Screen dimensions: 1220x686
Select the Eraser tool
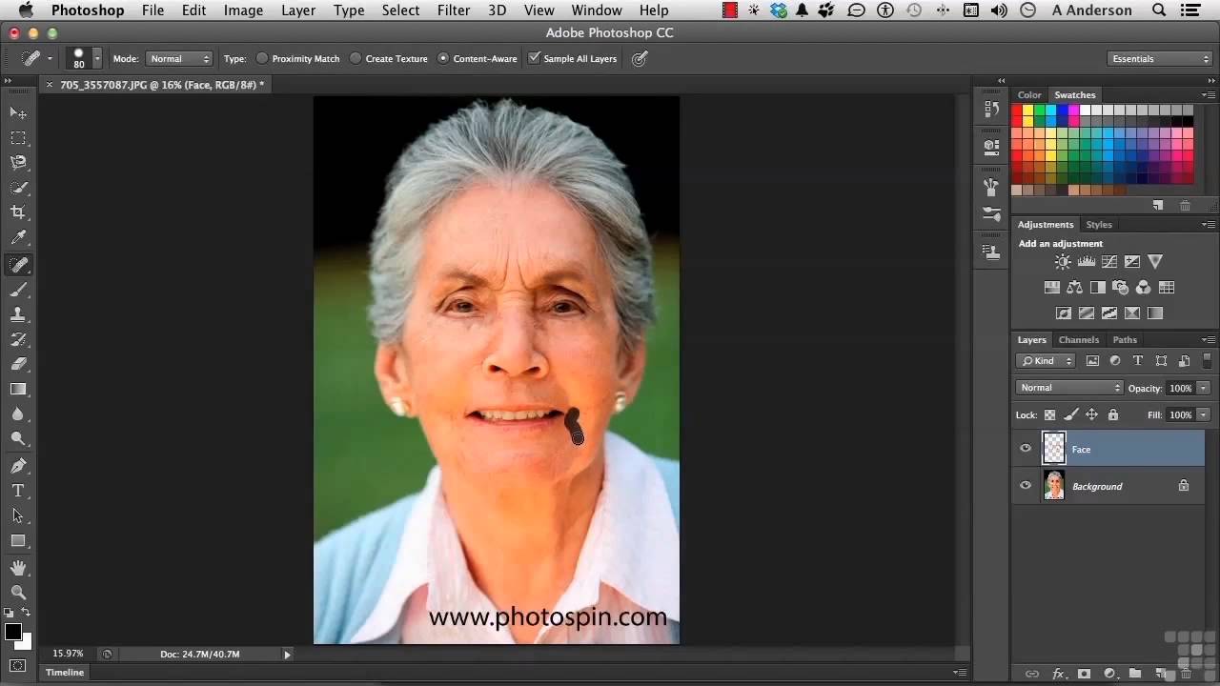coord(18,364)
